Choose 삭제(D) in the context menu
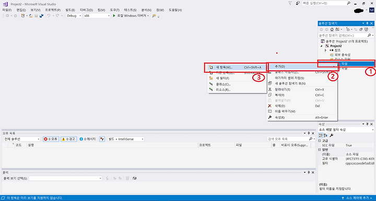The width and height of the screenshot is (376, 201). click(302, 106)
